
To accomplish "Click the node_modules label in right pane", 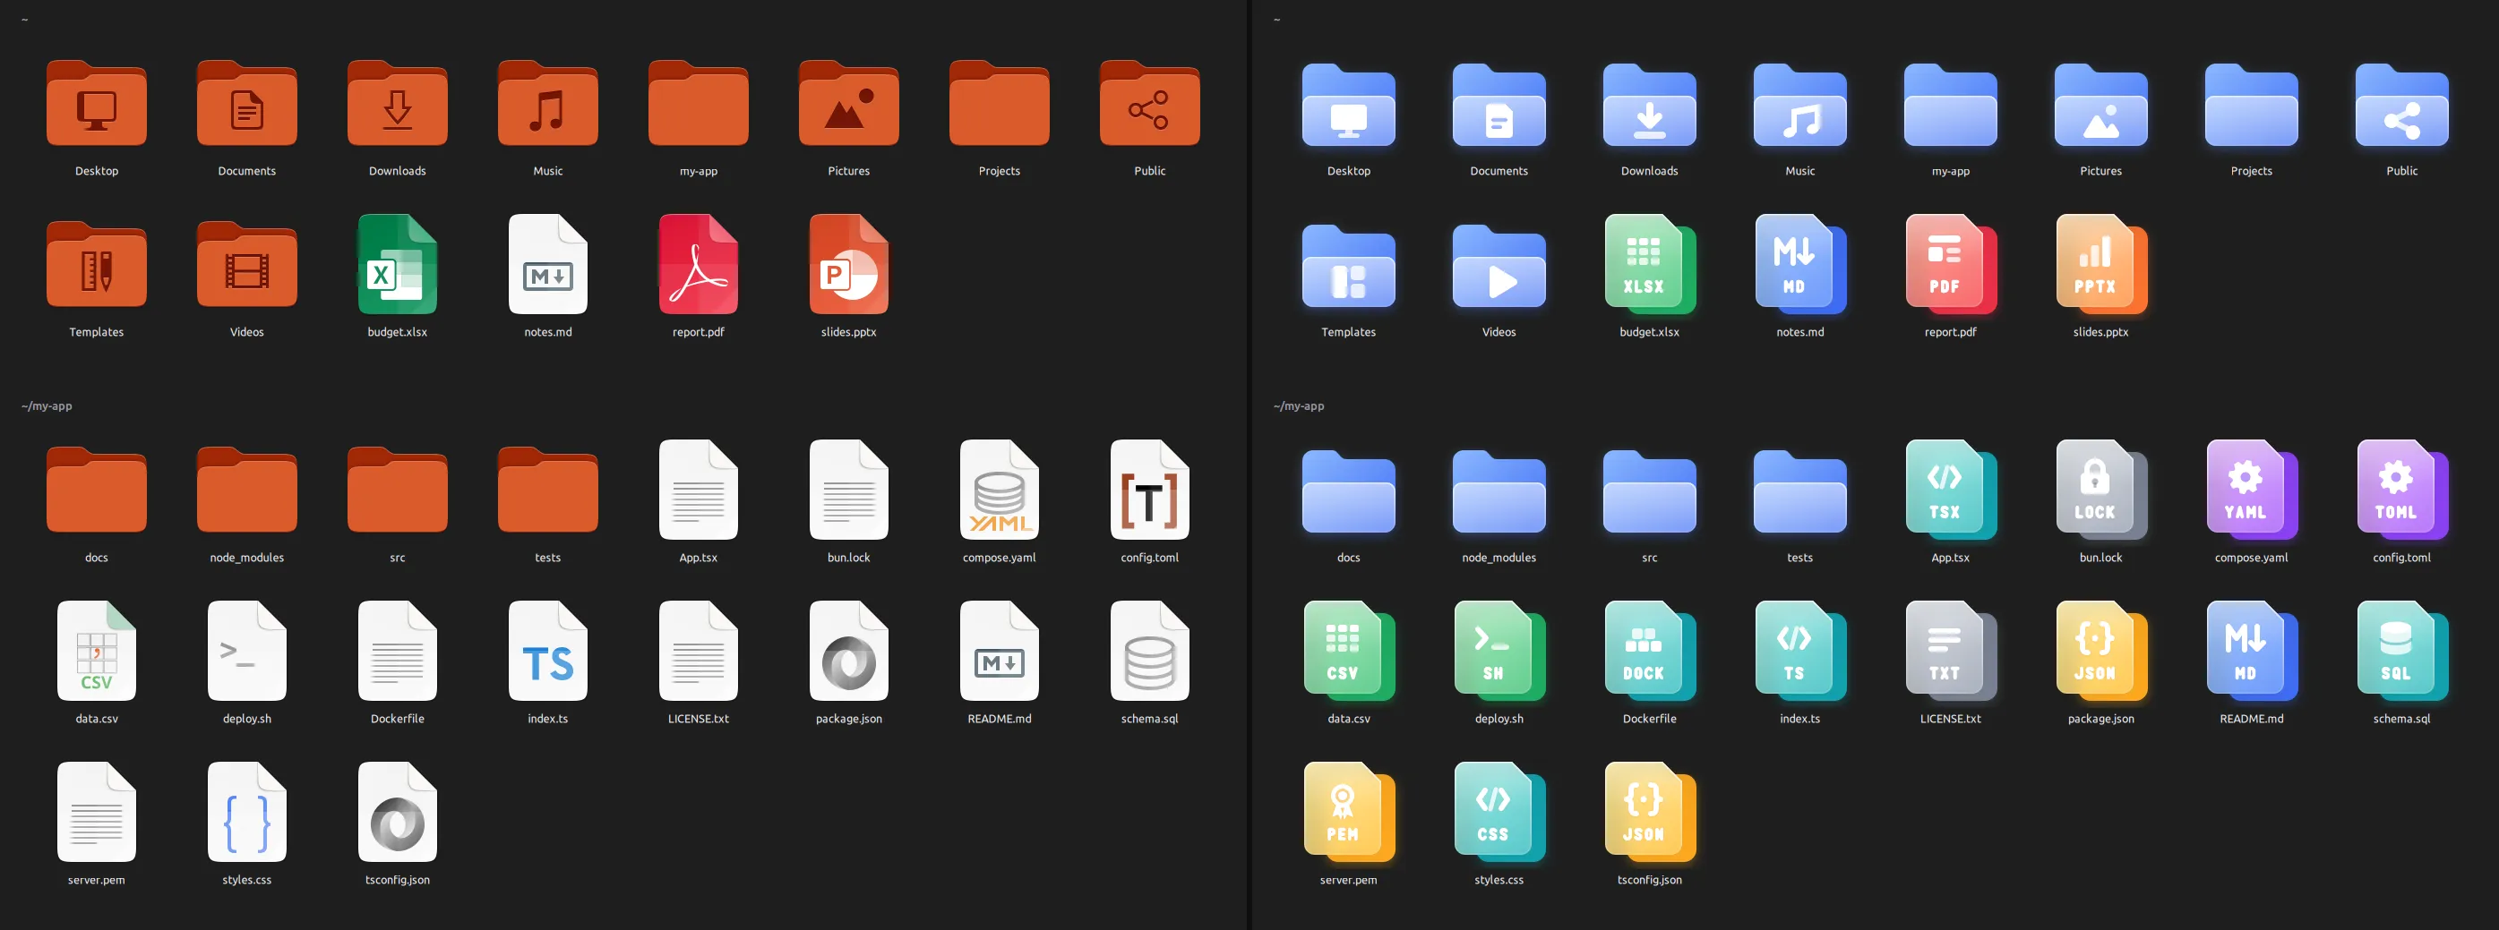I will (x=1499, y=558).
